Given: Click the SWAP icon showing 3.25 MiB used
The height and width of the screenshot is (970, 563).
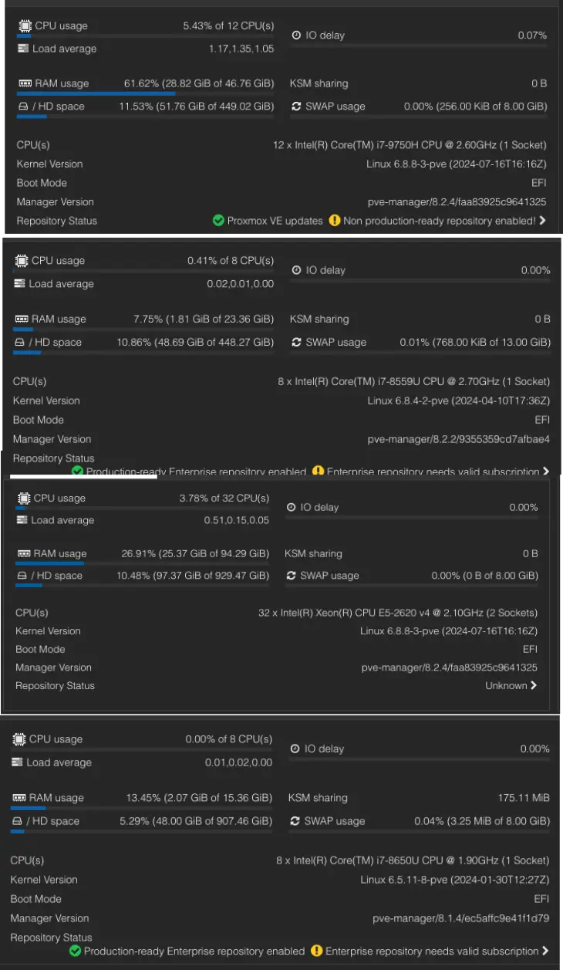Looking at the screenshot, I should point(293,821).
